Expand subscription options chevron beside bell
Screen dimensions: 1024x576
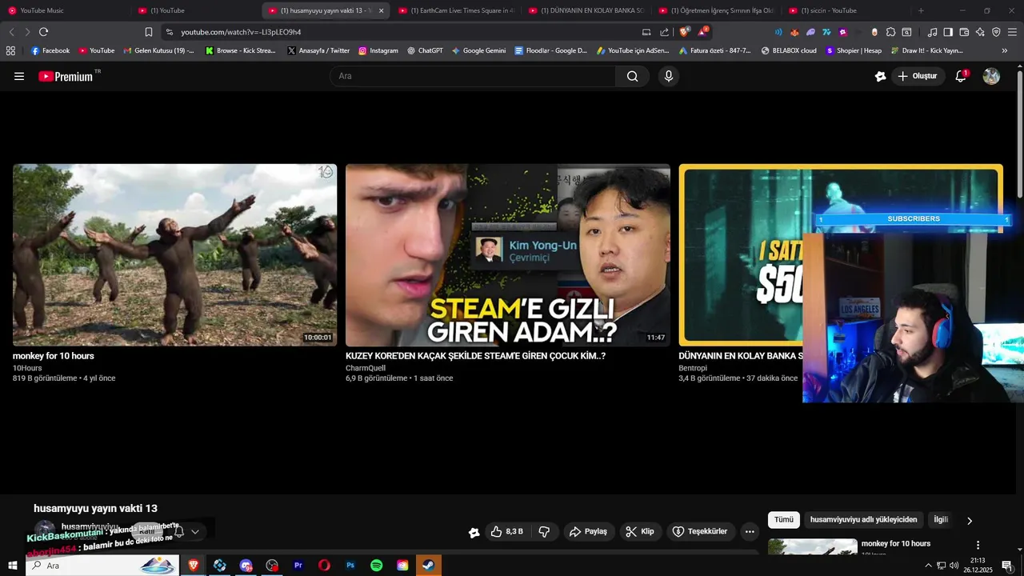(x=194, y=531)
